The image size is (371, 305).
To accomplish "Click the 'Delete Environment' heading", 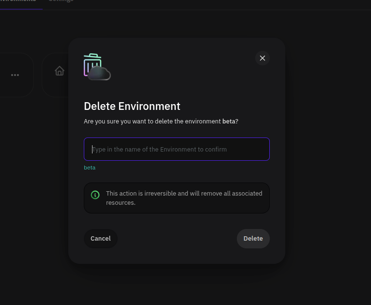I will coord(132,106).
